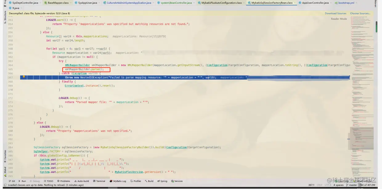
Task: Open the Auto-build tool window
Action: [x=81, y=181]
